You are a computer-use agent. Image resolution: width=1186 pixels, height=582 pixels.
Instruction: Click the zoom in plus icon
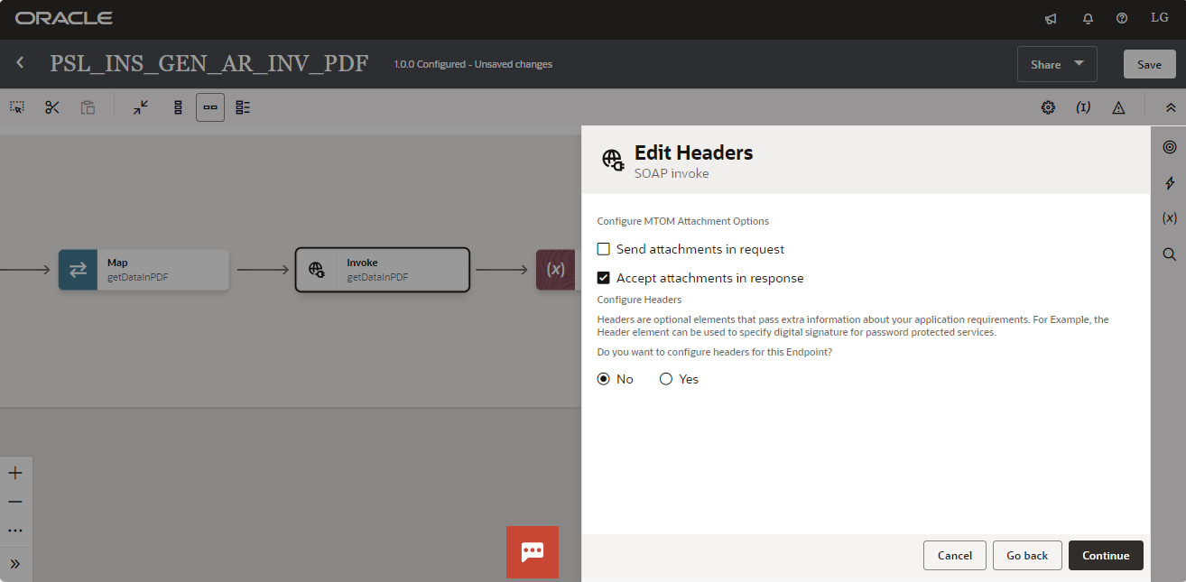pyautogui.click(x=15, y=473)
